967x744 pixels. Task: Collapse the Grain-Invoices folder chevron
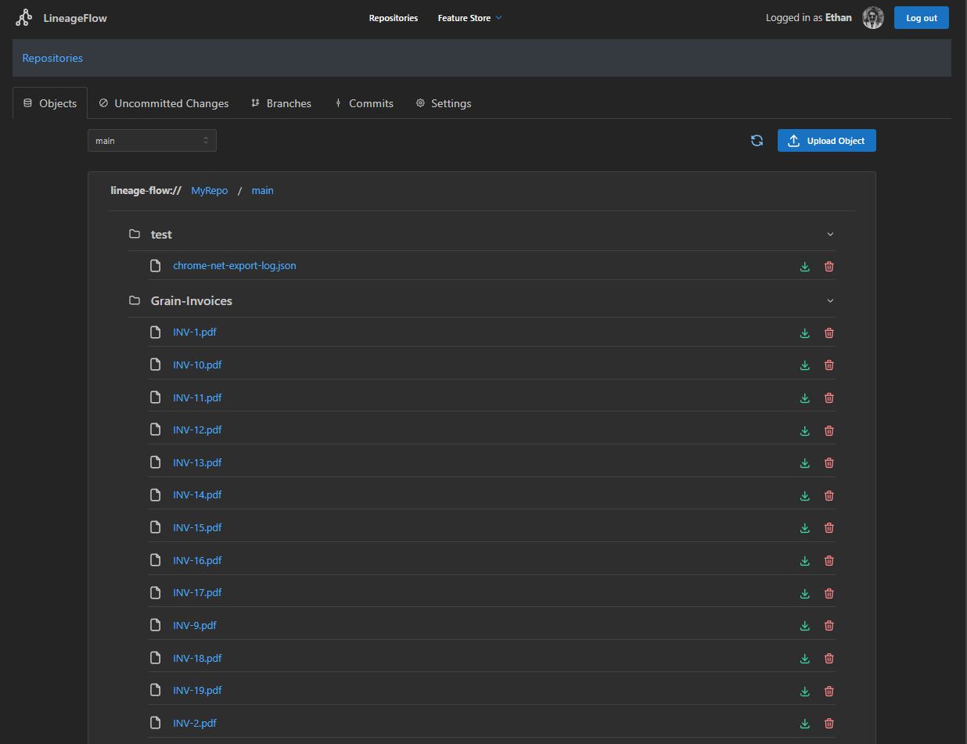(x=830, y=301)
